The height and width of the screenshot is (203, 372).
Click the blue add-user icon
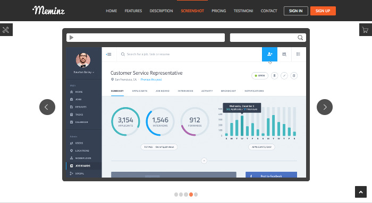click(x=269, y=54)
